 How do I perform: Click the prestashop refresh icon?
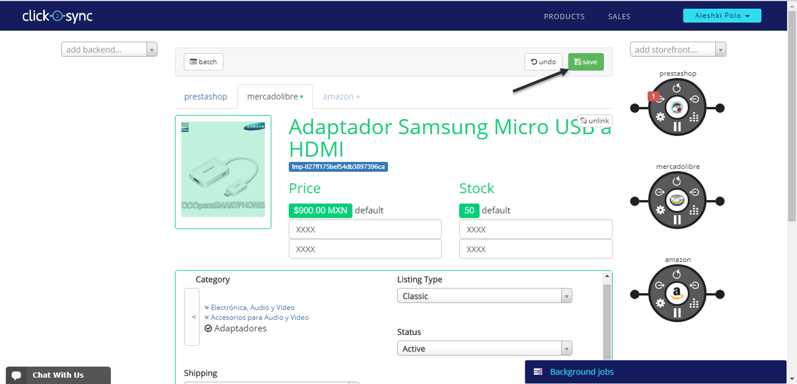(x=677, y=88)
